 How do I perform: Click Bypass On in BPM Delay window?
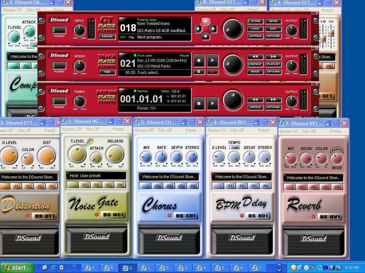[217, 130]
